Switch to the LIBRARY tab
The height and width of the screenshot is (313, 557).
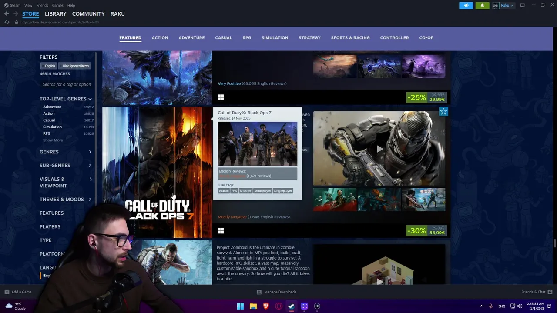(56, 14)
